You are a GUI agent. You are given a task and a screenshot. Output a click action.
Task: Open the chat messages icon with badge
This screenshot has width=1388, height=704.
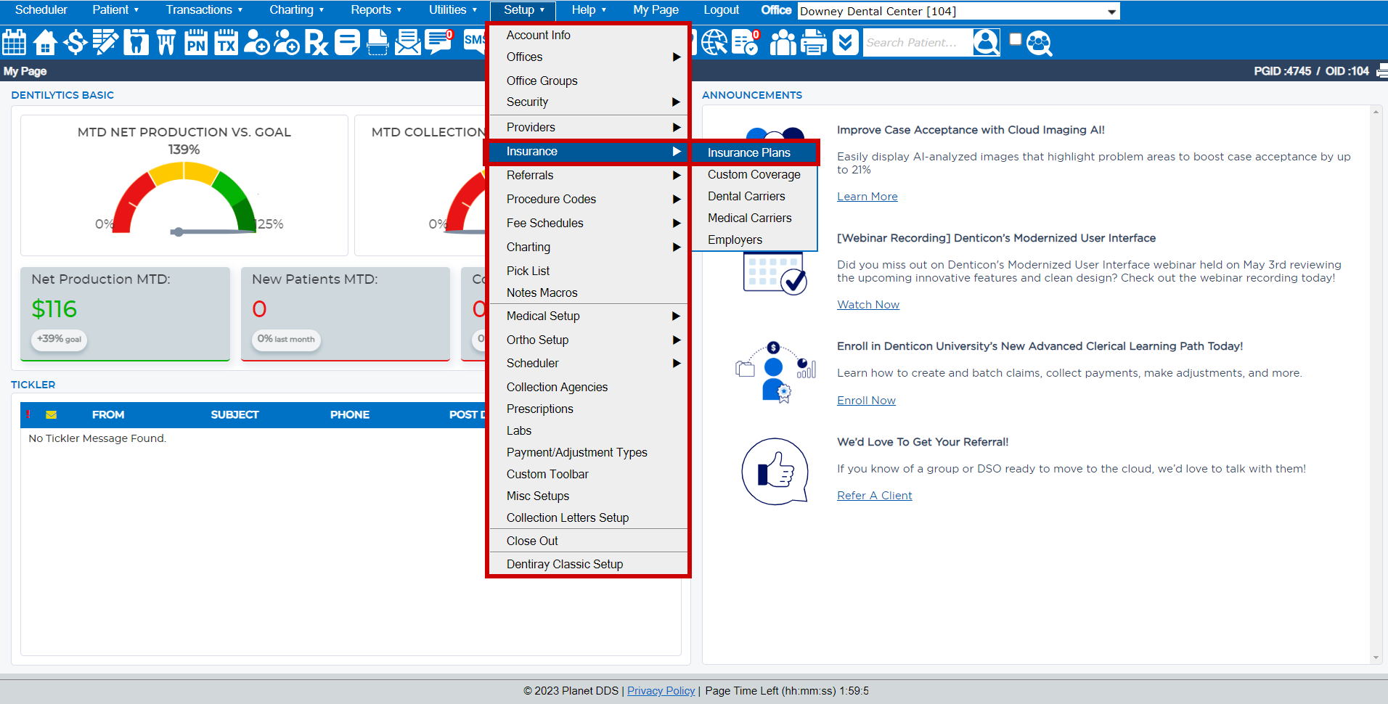pos(438,43)
